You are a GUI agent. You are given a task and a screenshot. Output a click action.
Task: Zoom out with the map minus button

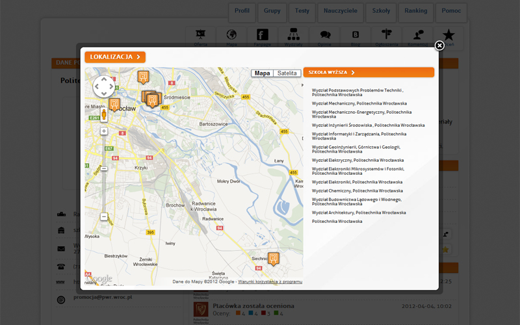(x=104, y=216)
